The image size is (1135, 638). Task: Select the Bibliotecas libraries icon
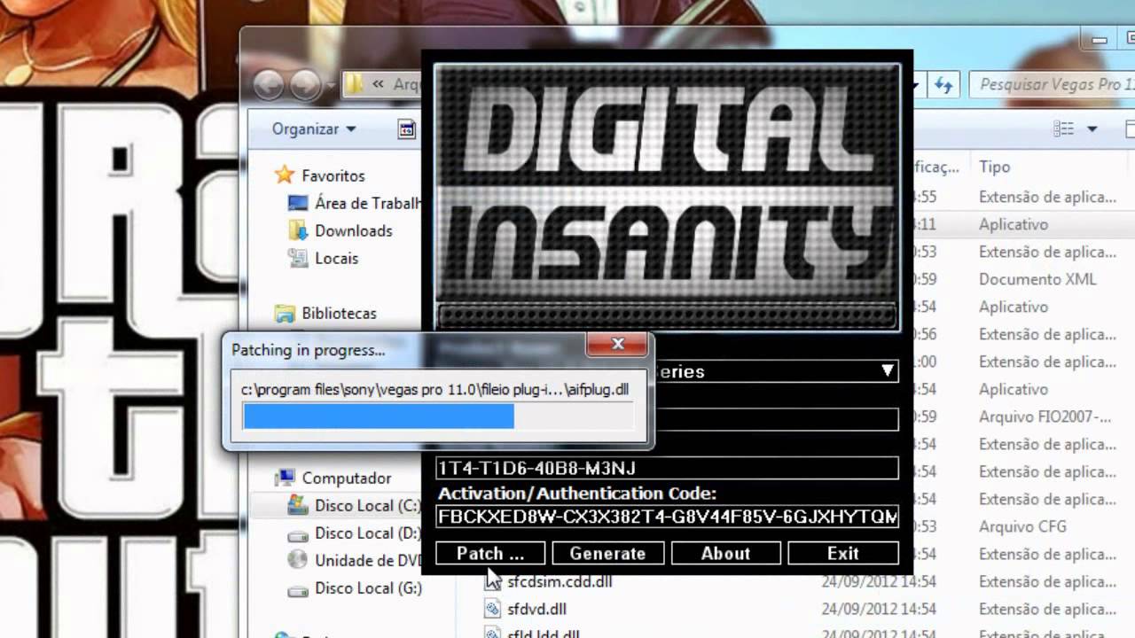pyautogui.click(x=284, y=313)
